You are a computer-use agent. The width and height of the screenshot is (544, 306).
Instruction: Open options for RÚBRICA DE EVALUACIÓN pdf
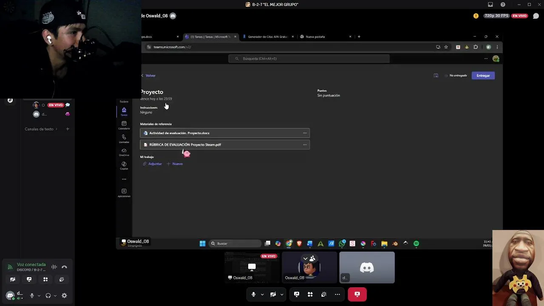[x=305, y=144]
